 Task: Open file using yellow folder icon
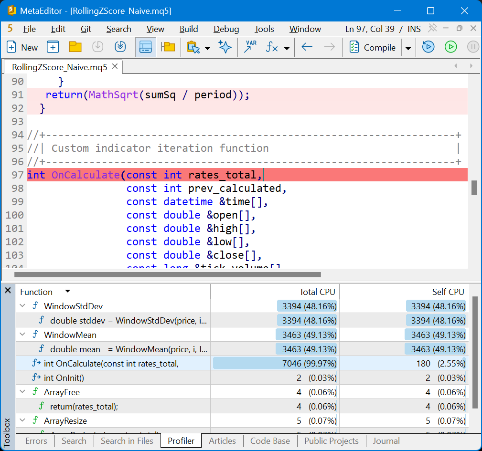pyautogui.click(x=75, y=47)
